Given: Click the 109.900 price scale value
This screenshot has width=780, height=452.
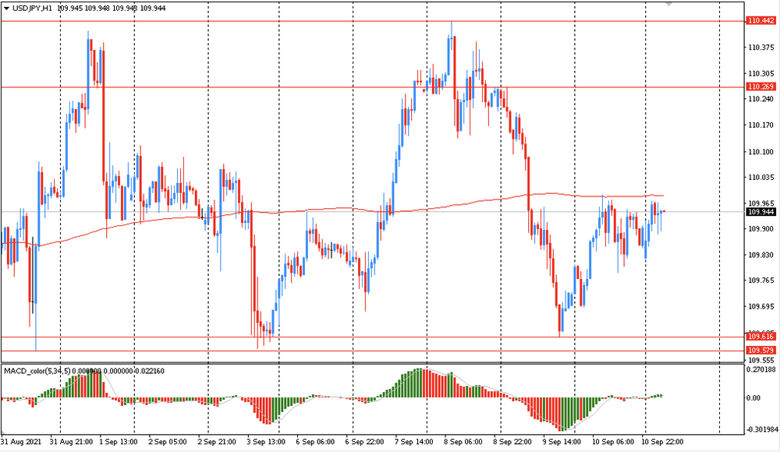Looking at the screenshot, I should coord(761,229).
